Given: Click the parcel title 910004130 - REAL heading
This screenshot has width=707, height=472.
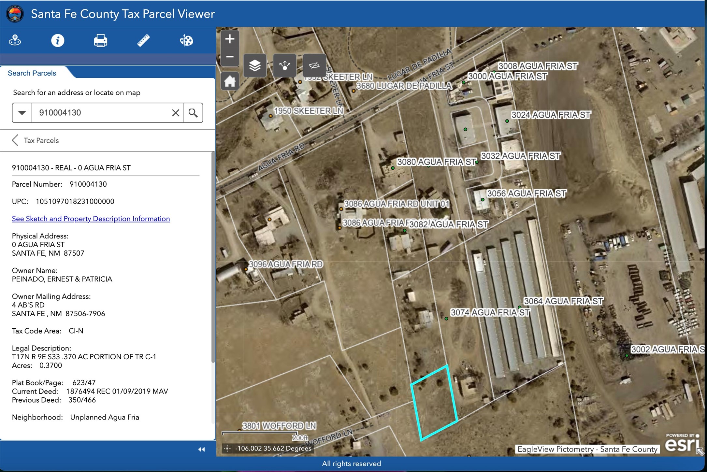Looking at the screenshot, I should [x=71, y=168].
